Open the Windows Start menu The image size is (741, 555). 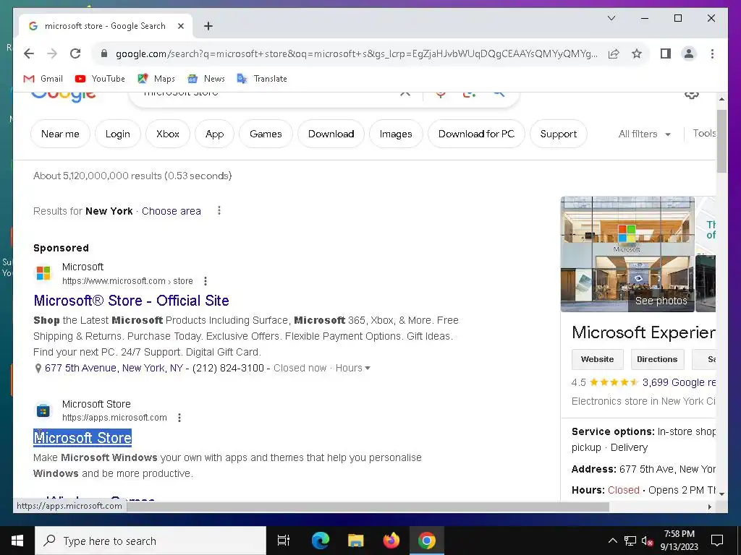(17, 541)
